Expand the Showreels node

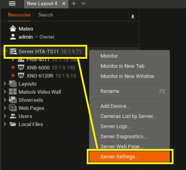[x=5, y=100]
